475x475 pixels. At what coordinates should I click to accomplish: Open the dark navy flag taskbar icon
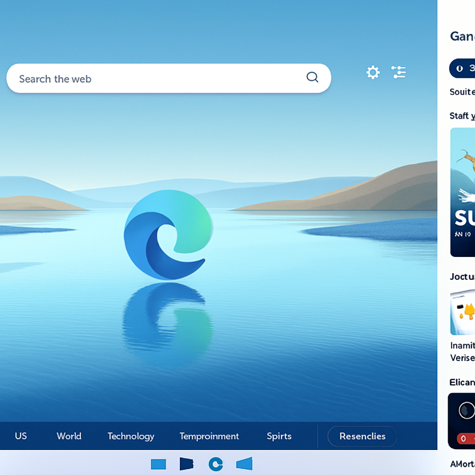[x=186, y=464]
